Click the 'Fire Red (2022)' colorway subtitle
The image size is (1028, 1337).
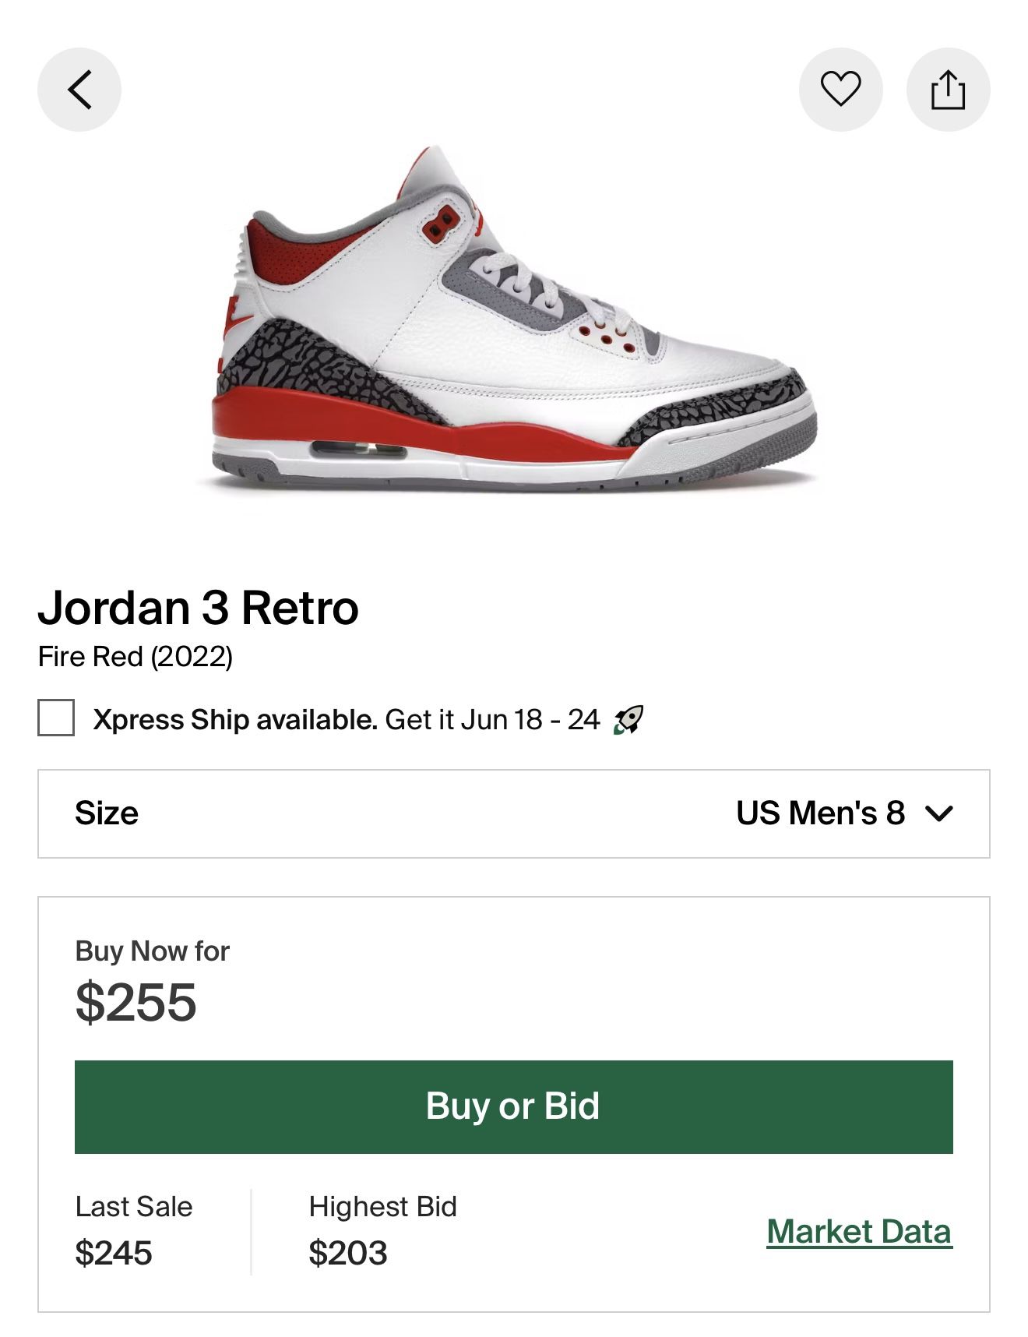point(136,657)
